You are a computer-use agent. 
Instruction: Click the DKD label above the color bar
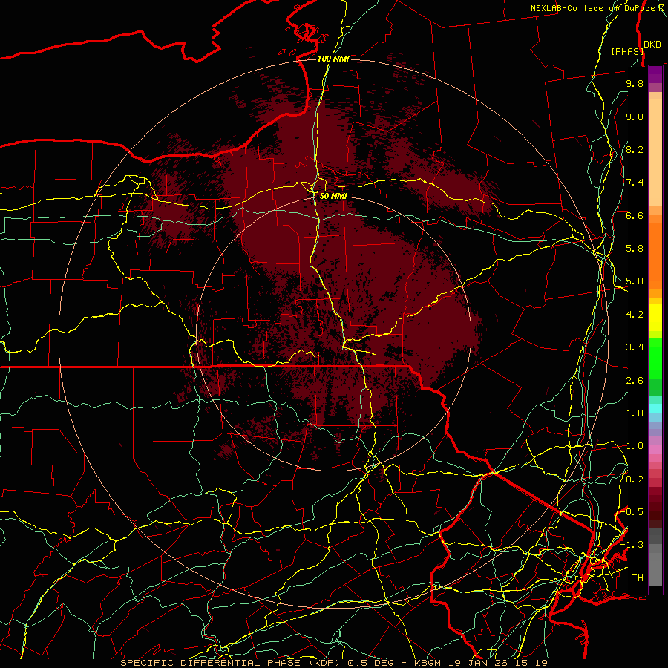(652, 45)
